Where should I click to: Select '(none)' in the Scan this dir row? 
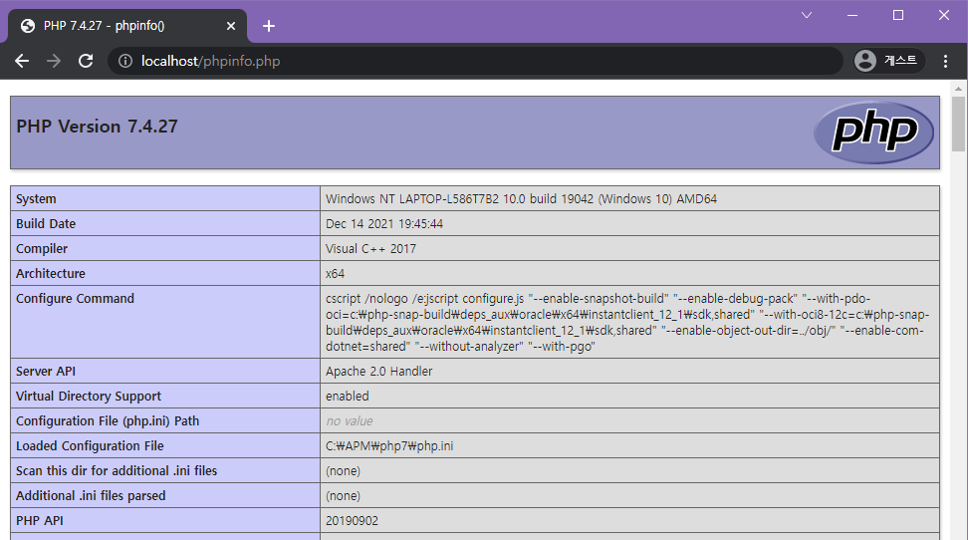[343, 471]
